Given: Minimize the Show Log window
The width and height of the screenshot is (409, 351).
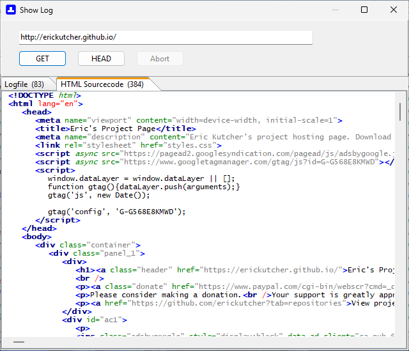Looking at the screenshot, I should pos(336,10).
